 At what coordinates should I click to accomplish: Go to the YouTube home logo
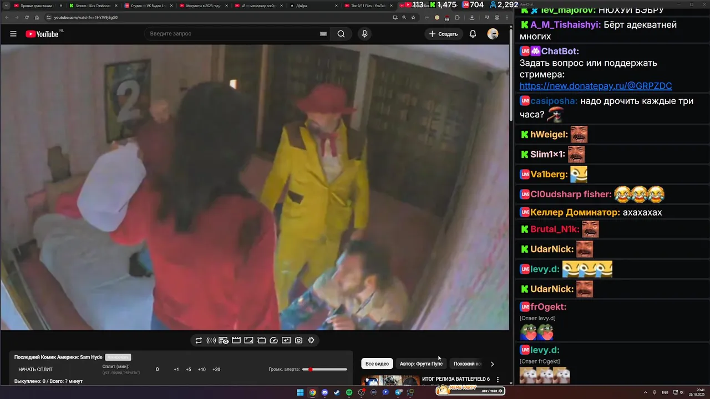[x=42, y=34]
